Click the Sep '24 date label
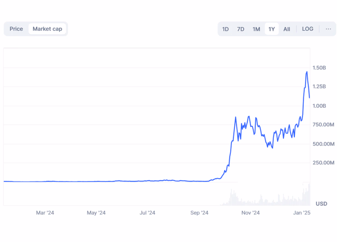Viewport: 337px width, 242px height. point(199,213)
